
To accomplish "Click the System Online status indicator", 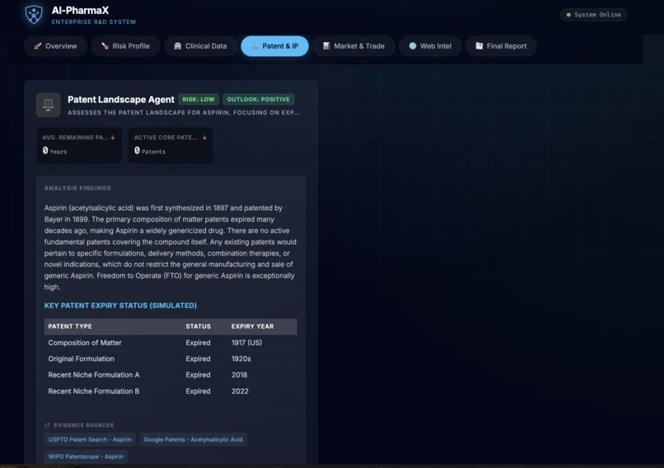I will pyautogui.click(x=594, y=15).
